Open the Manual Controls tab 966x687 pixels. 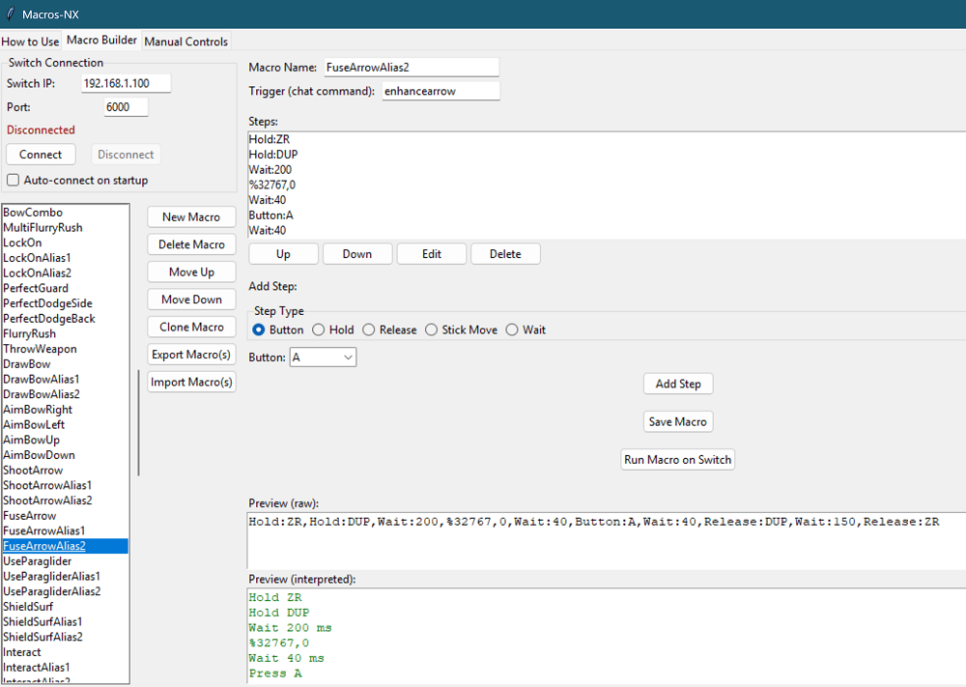click(x=185, y=42)
